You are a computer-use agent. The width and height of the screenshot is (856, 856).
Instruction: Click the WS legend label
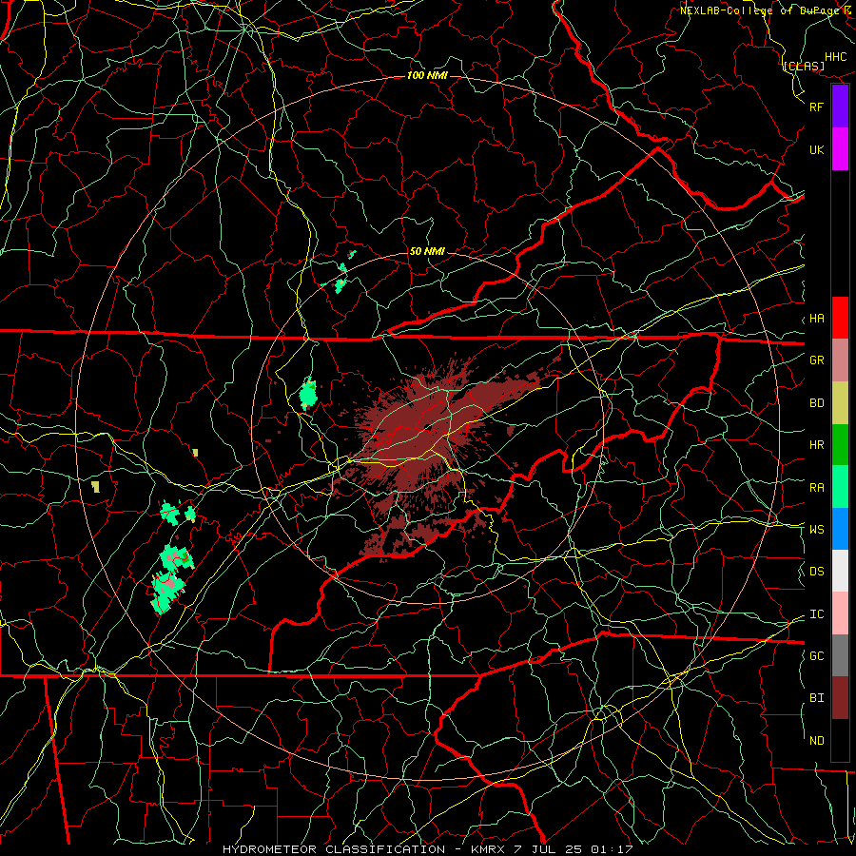[x=816, y=530]
